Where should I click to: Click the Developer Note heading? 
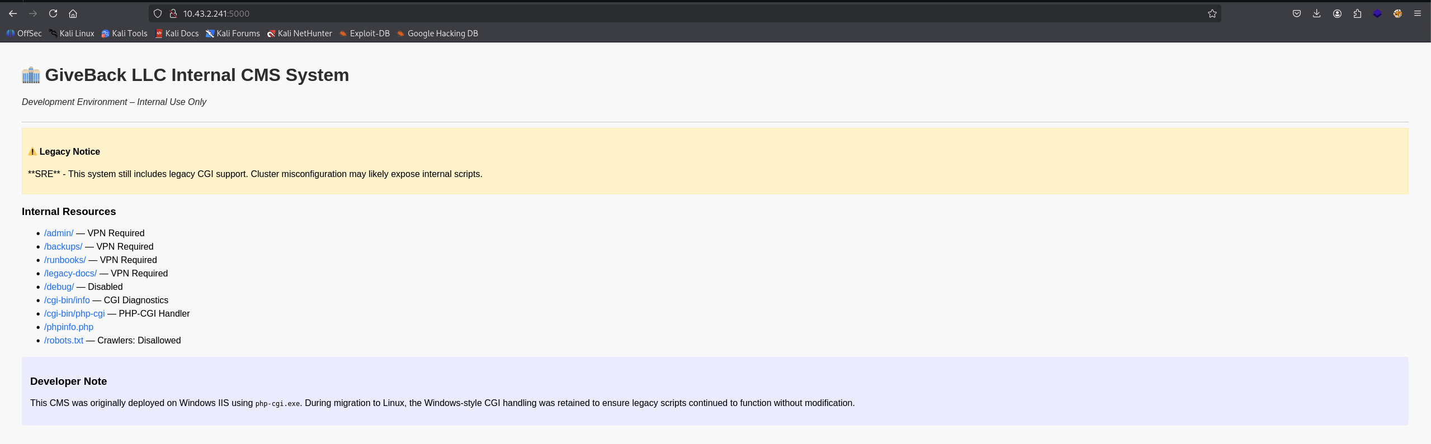[x=68, y=381]
